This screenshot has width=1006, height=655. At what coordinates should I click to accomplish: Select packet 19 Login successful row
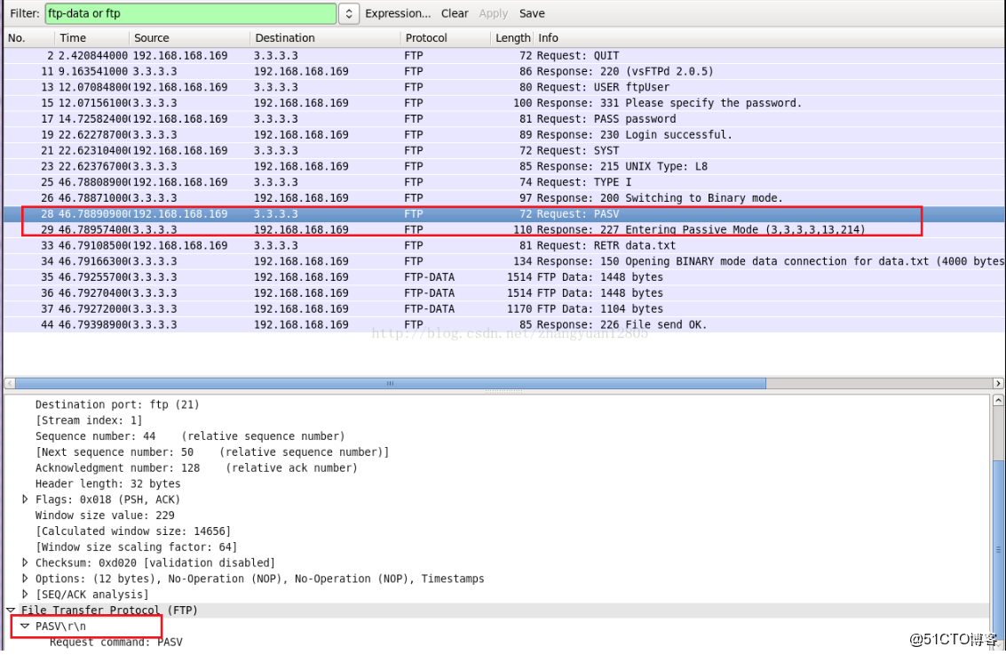tap(503, 135)
